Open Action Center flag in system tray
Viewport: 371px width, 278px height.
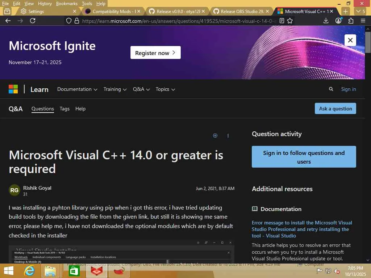[x=319, y=271]
